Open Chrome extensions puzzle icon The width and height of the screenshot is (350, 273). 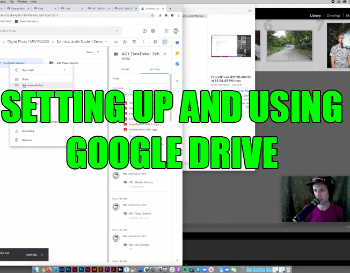click(166, 16)
